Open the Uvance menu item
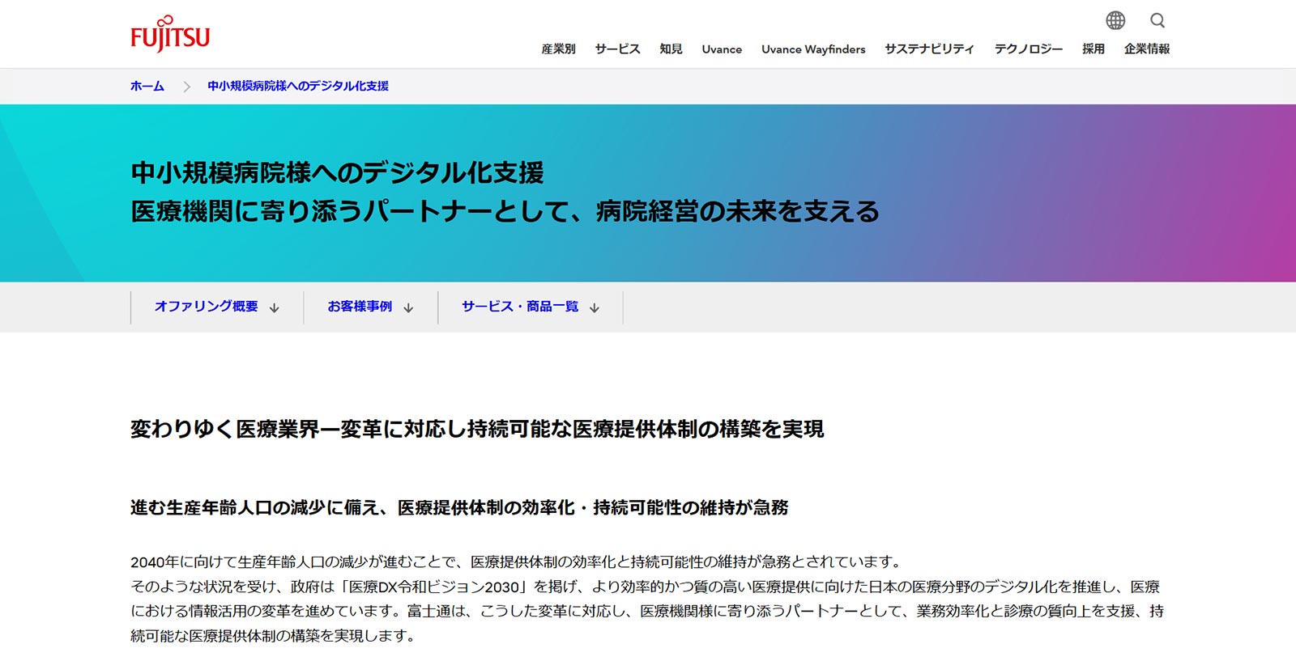Screen dimensions: 1296x661 pos(722,49)
